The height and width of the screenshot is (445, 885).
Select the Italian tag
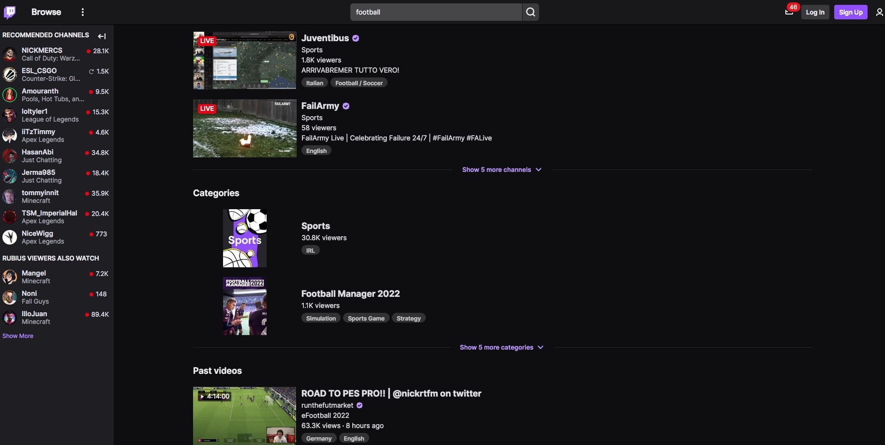315,83
